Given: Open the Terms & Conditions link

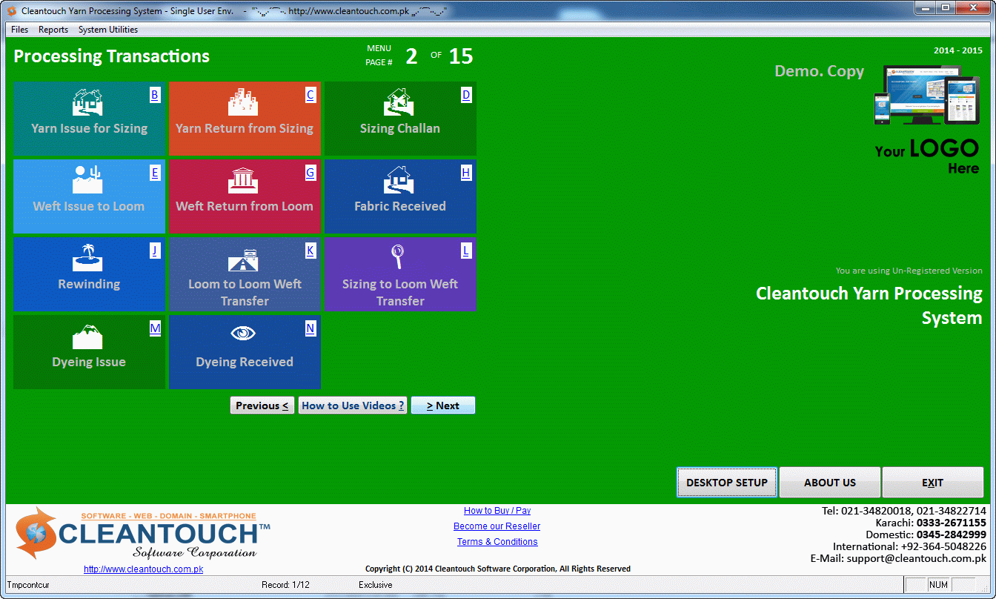Looking at the screenshot, I should point(497,542).
